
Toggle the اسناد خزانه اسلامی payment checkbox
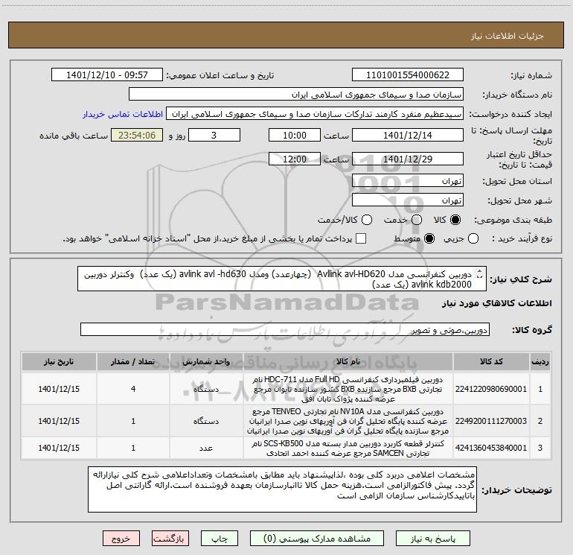click(x=361, y=239)
